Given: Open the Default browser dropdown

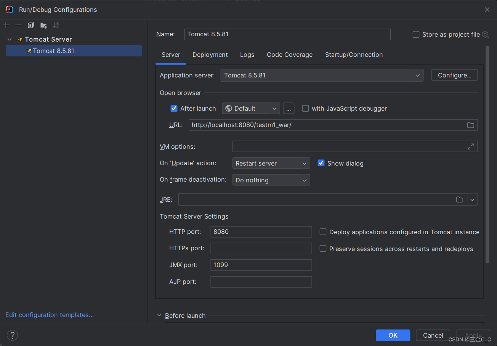Looking at the screenshot, I should pyautogui.click(x=251, y=108).
